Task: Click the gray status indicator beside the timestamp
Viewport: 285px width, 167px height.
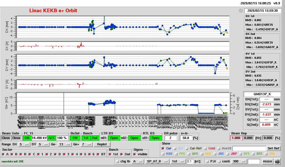Action: [x=241, y=11]
